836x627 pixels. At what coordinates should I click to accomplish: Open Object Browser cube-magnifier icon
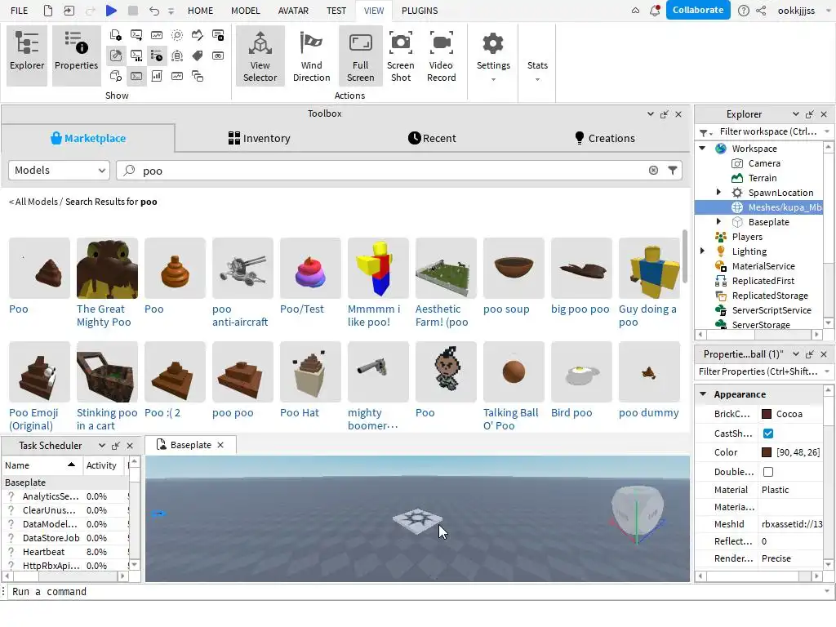(x=116, y=76)
